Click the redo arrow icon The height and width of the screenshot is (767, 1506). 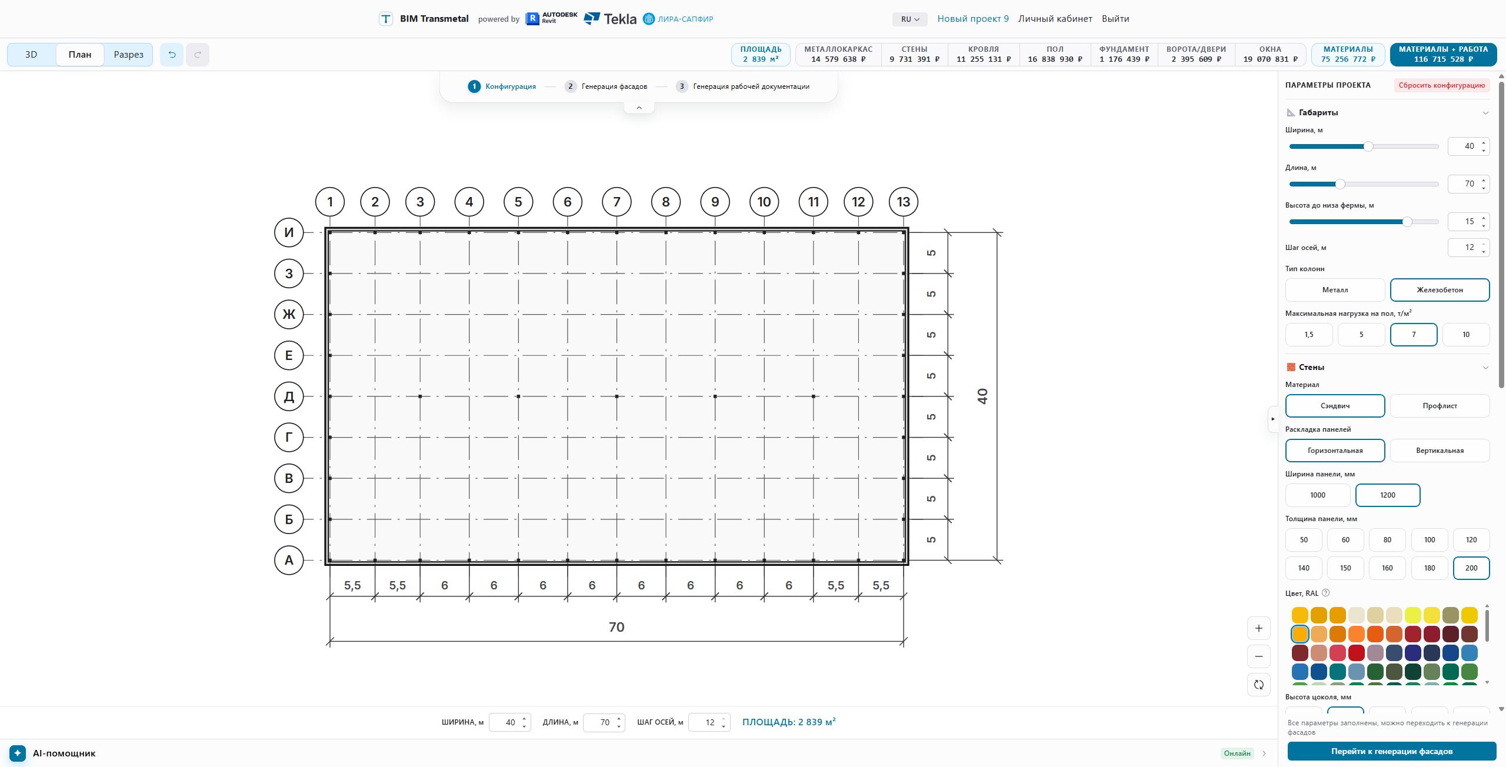198,55
